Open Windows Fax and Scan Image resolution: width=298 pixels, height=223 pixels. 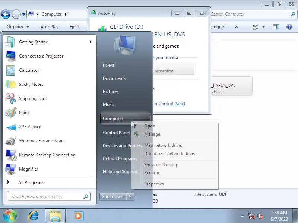point(50,141)
